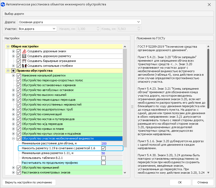Select 'Обустройство коммуникаций' row
216x188 pixels.
pos(72,114)
